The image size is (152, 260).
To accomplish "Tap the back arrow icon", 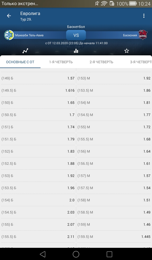I will [x=9, y=16].
